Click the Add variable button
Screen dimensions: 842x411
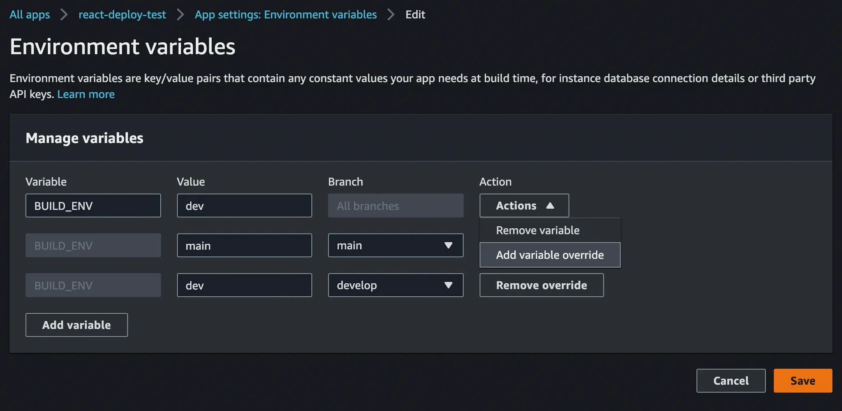point(76,325)
